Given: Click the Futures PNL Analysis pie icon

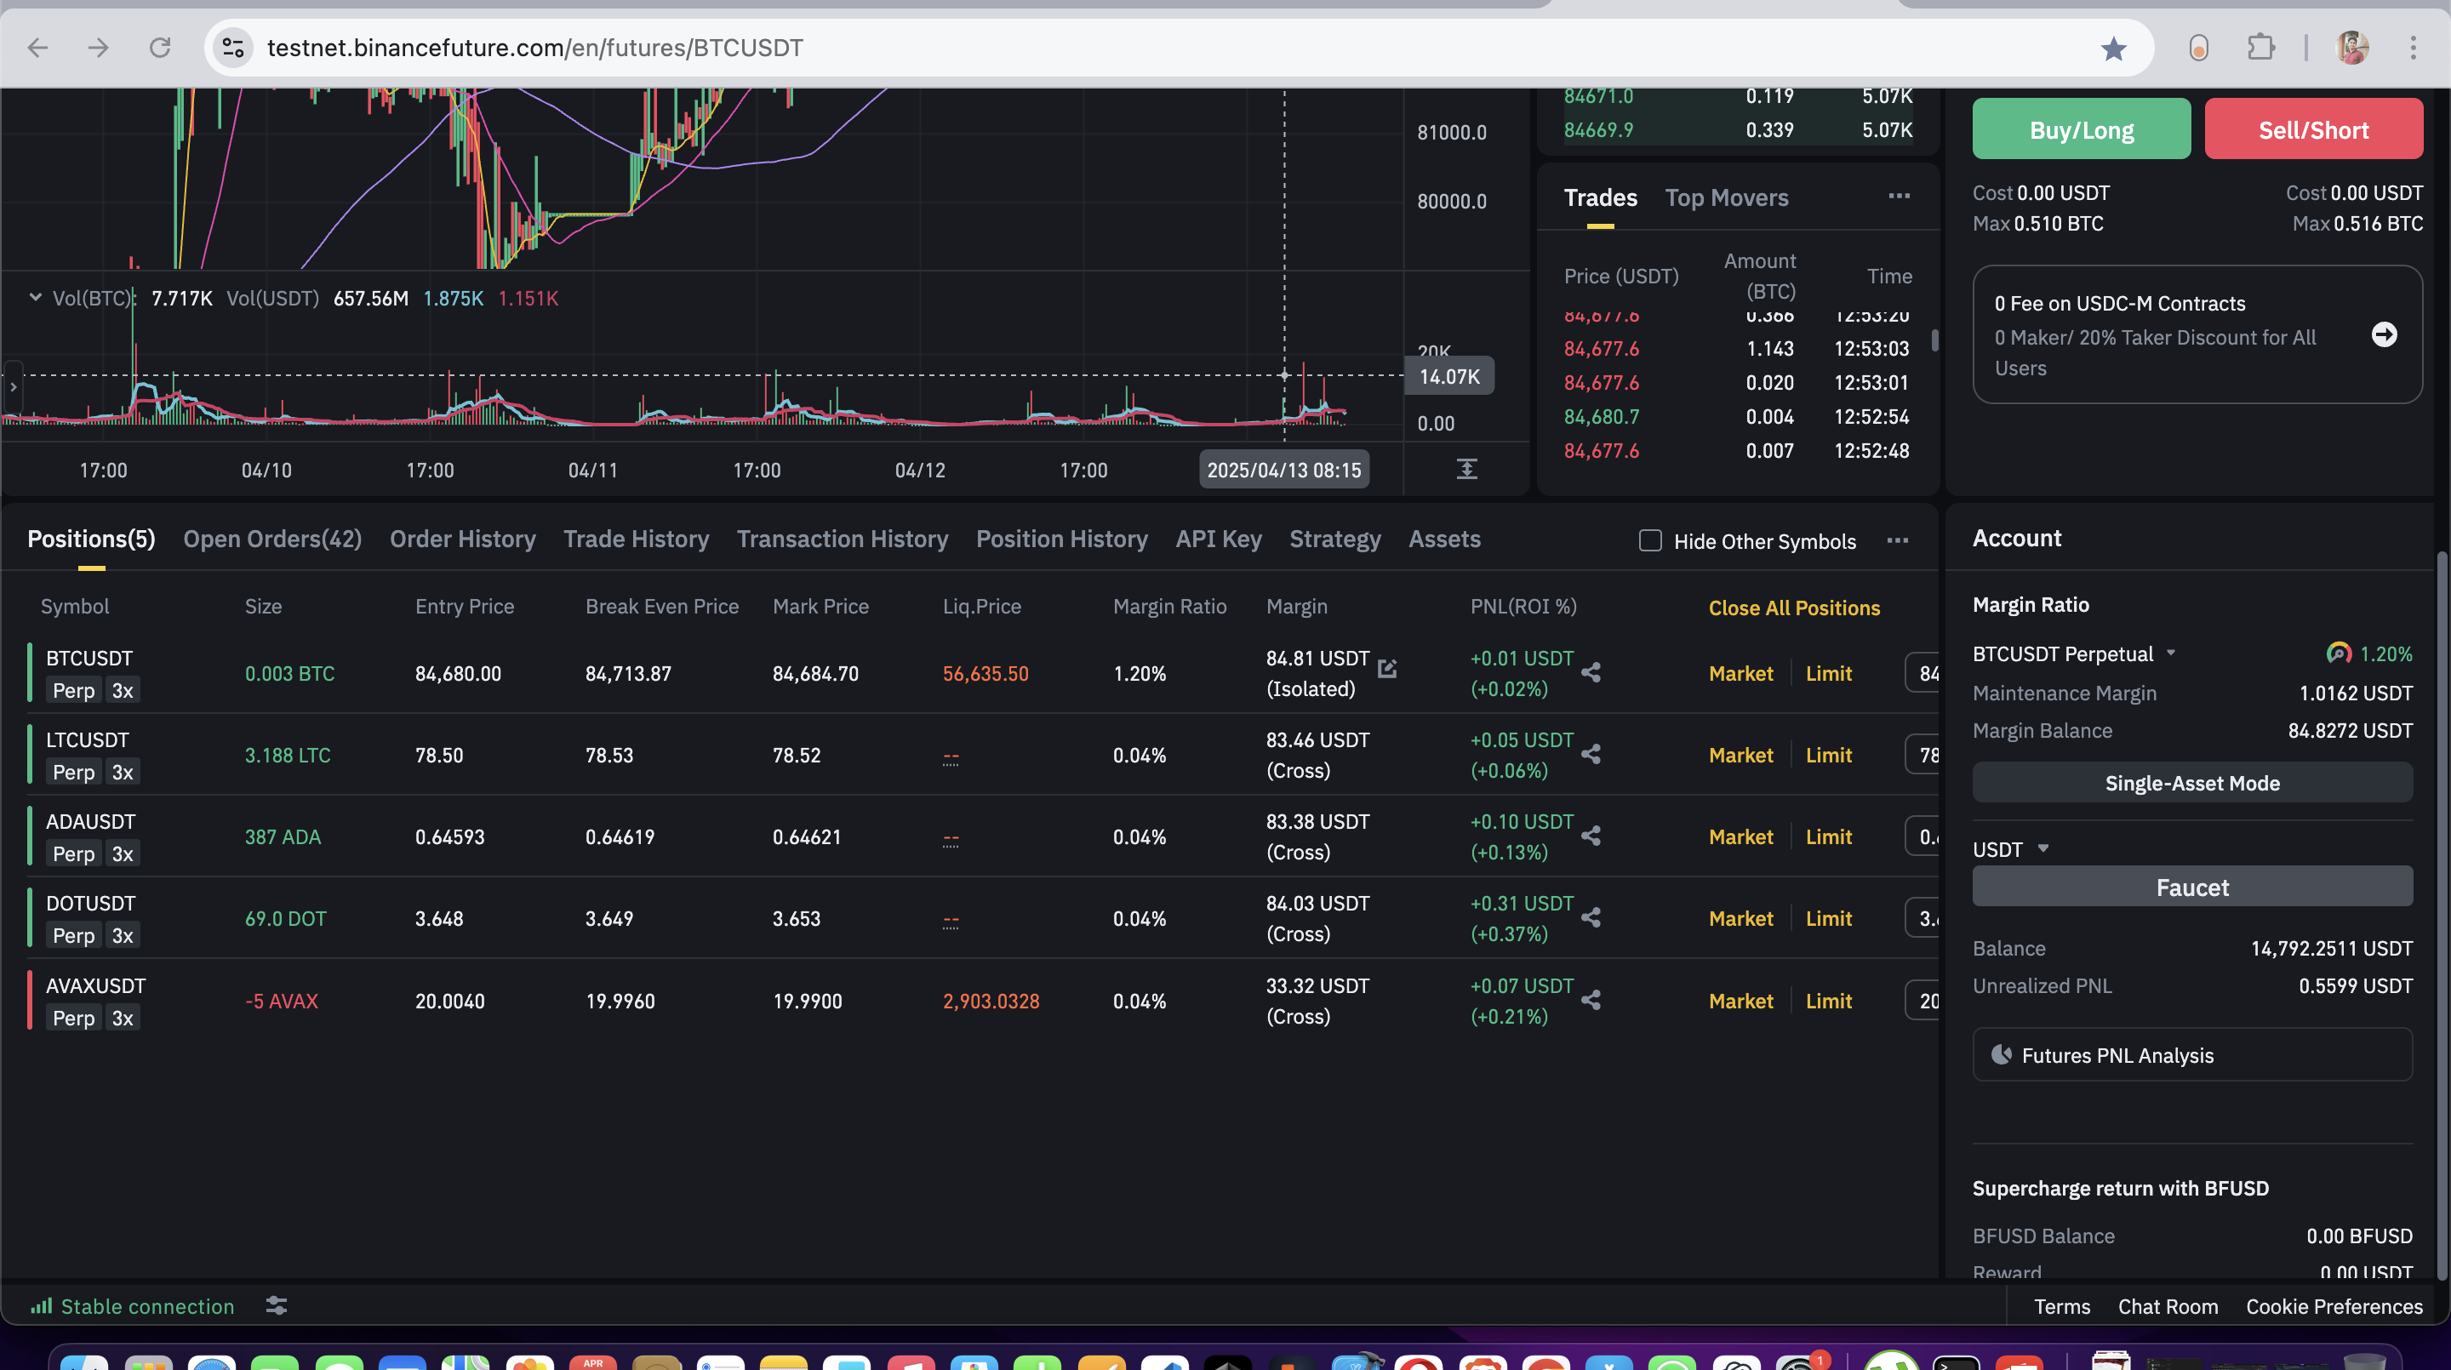Looking at the screenshot, I should (2001, 1054).
